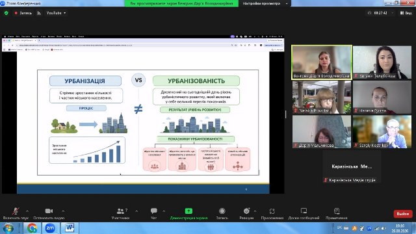The height and width of the screenshot is (234, 416).
Task: Unmute the microphone in Zoom toolbar
Action: point(16,211)
